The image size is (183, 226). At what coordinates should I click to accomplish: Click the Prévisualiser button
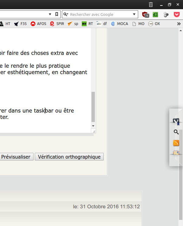tap(16, 157)
